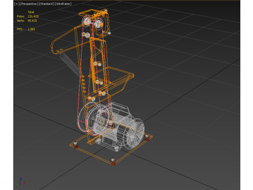
Task: Open the Standard shading quality label menu
Action: pos(46,4)
